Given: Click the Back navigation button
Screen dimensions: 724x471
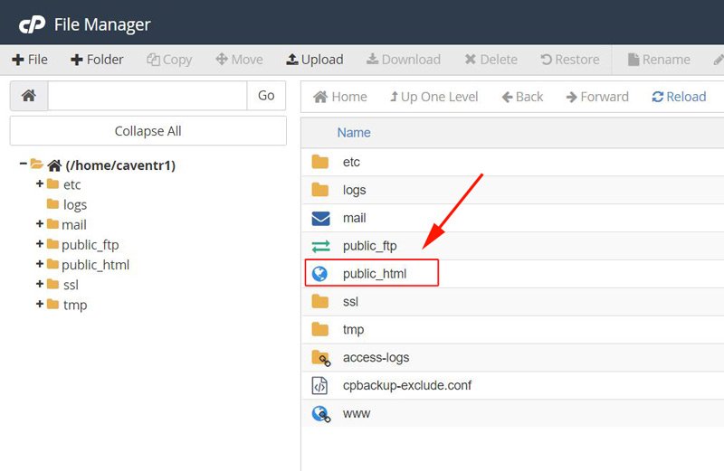Looking at the screenshot, I should pos(522,97).
